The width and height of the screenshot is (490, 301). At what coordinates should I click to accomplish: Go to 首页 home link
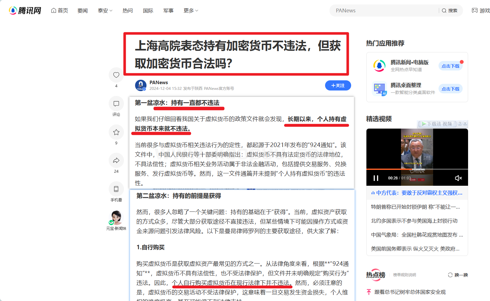click(x=59, y=10)
